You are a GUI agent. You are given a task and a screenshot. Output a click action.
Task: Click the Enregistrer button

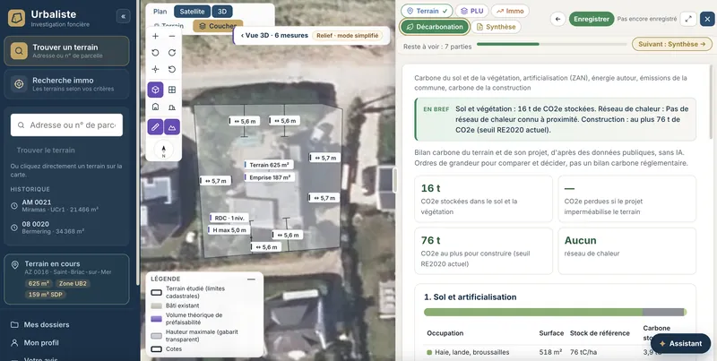pos(592,19)
